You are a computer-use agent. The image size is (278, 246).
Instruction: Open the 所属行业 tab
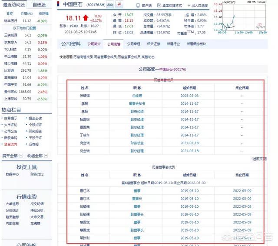[173, 44]
